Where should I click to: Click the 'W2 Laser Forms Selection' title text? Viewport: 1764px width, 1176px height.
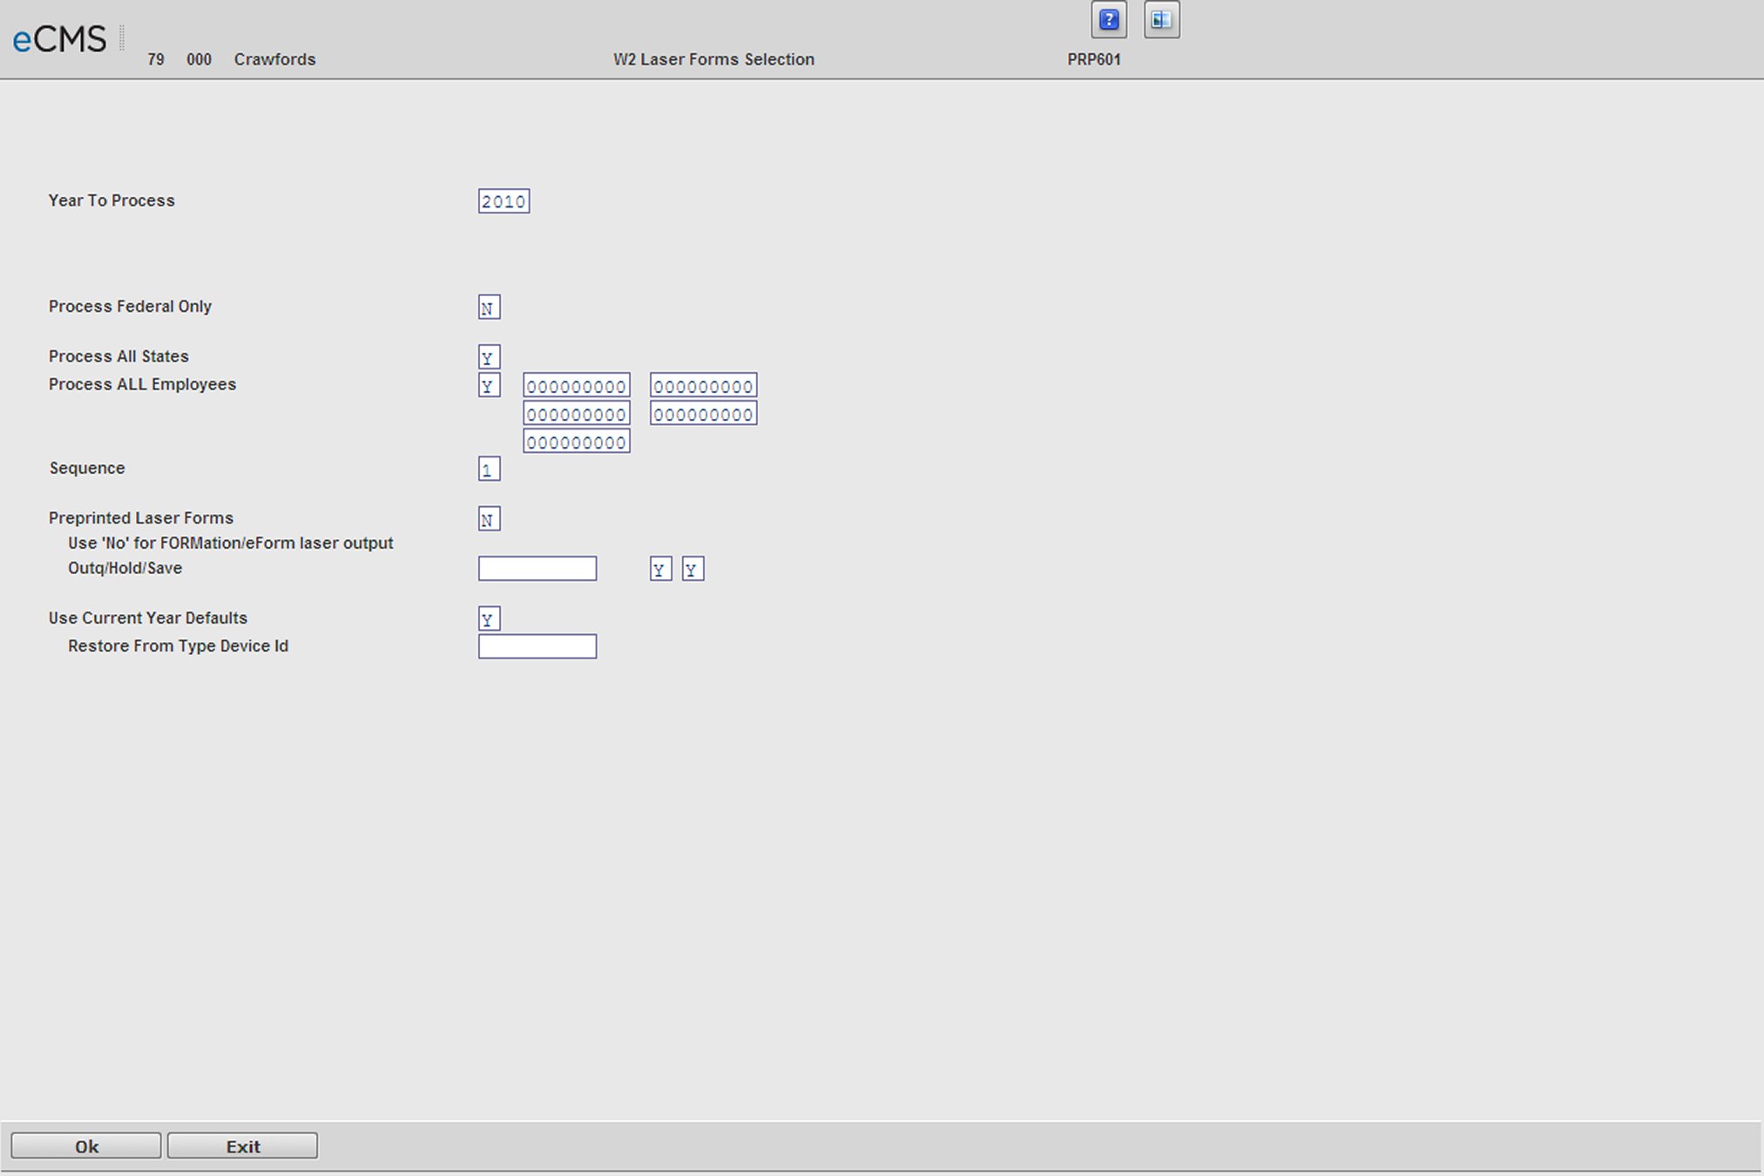click(713, 59)
